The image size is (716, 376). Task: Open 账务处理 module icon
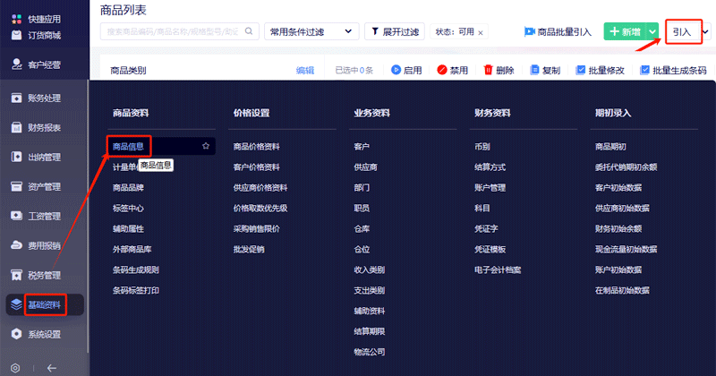(x=16, y=98)
